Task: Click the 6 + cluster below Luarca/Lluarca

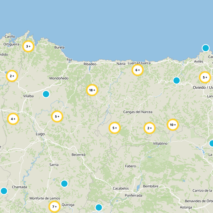Action: point(138,70)
